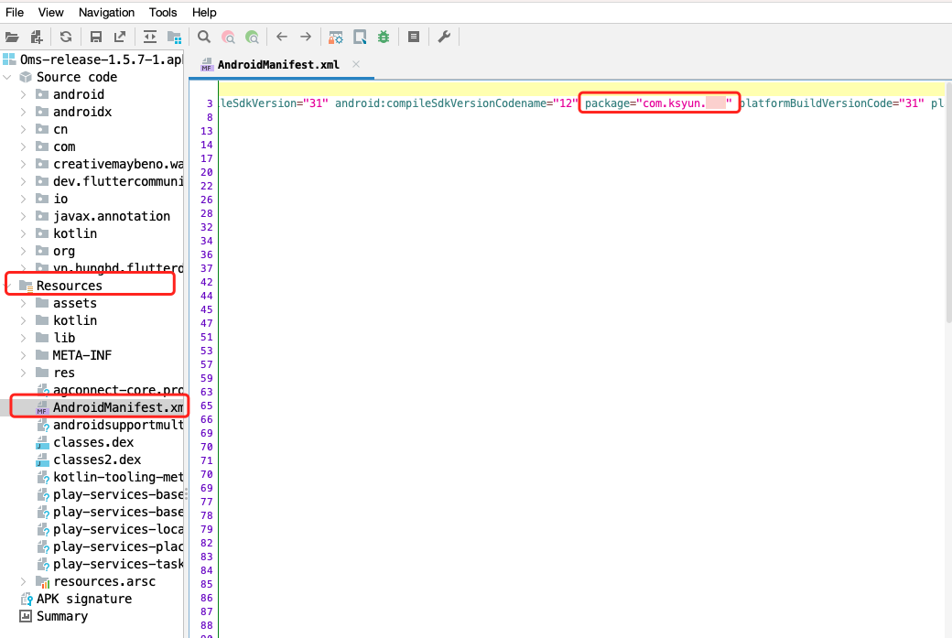This screenshot has height=638, width=952.
Task: Expand the assets folder arrow
Action: [x=24, y=303]
